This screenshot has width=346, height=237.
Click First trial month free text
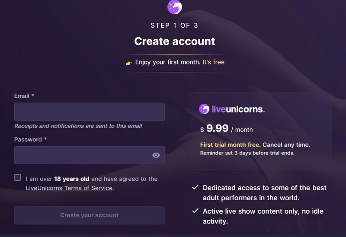click(x=231, y=145)
